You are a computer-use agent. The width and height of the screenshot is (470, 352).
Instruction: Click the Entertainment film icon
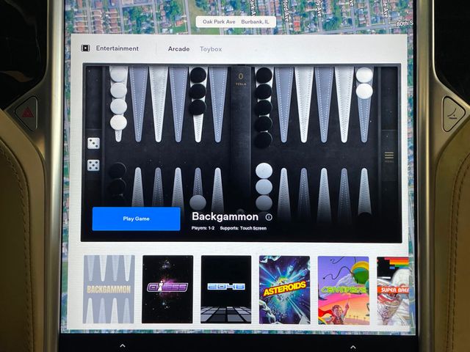coord(86,48)
